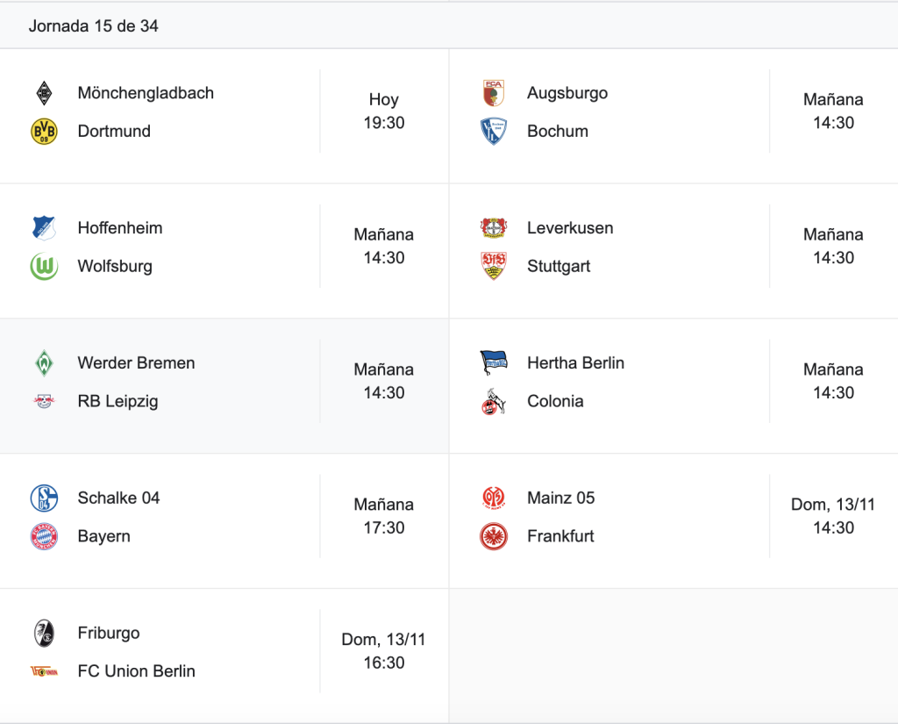
Task: Open the Friburgo team name
Action: pos(109,633)
